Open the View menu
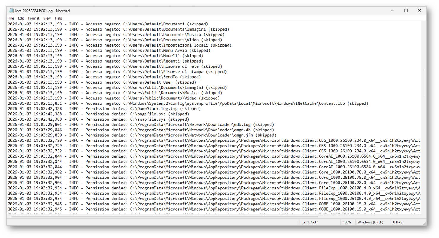 (x=47, y=18)
